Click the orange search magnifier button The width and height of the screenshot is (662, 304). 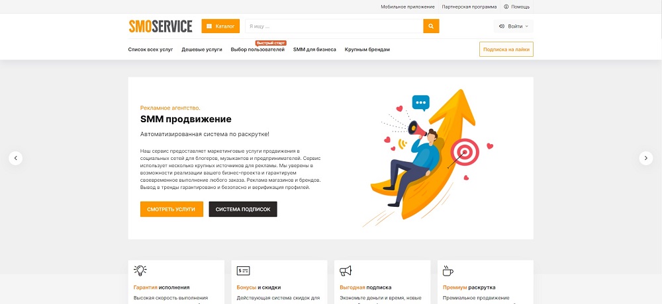pos(431,26)
